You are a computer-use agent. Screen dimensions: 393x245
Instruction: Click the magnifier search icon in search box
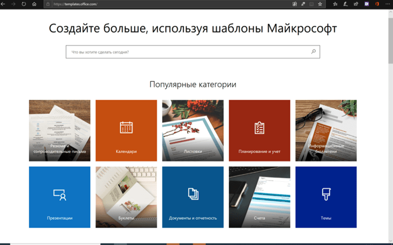[x=313, y=52]
